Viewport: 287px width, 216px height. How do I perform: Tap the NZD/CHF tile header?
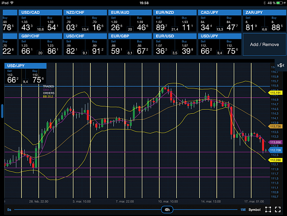pyautogui.click(x=85, y=12)
